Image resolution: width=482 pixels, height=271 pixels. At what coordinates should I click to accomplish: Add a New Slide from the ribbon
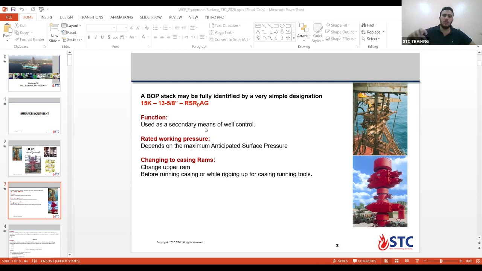tap(54, 33)
